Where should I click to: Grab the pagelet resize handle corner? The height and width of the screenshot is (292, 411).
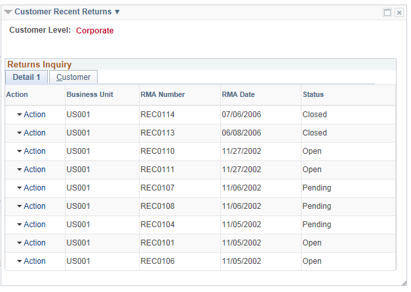[x=404, y=283]
